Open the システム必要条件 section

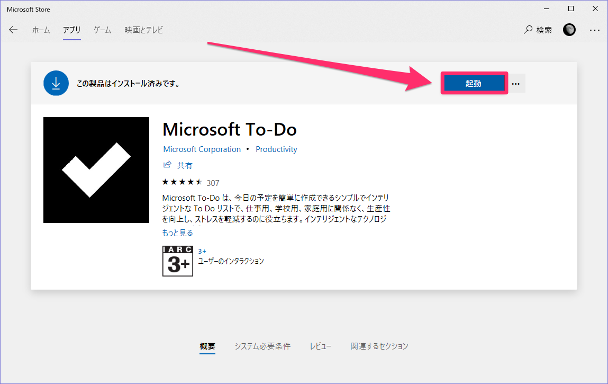262,346
